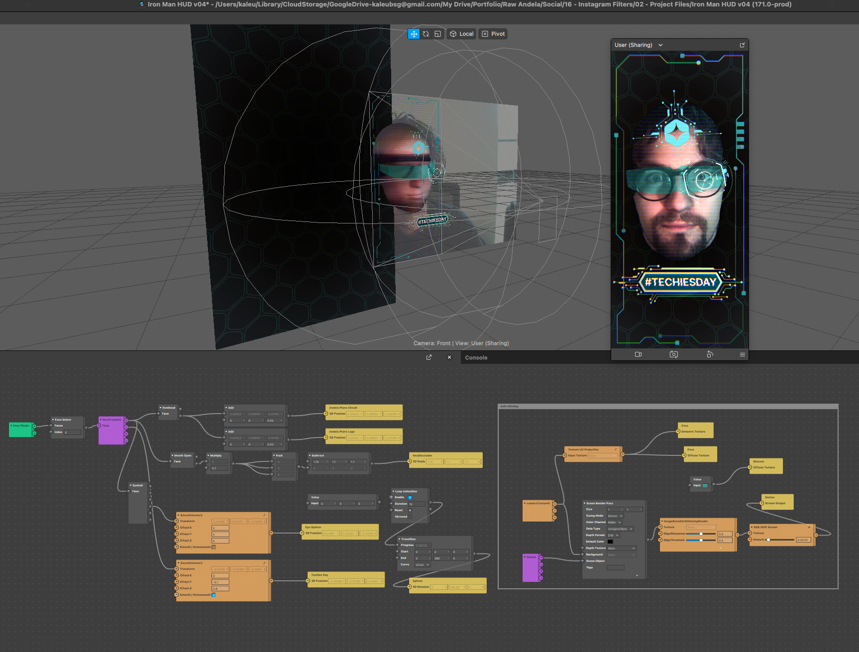
Task: Click the Scene Render Pass Tags field
Action: coord(615,568)
